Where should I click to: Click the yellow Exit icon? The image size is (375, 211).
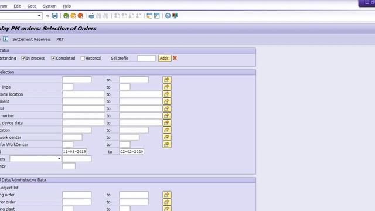coord(73,16)
